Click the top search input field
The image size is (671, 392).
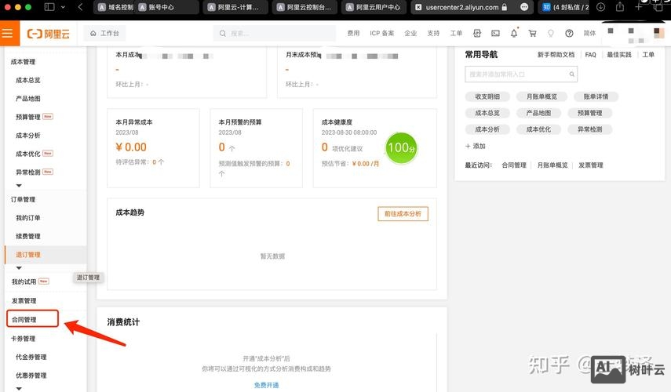[x=275, y=34]
